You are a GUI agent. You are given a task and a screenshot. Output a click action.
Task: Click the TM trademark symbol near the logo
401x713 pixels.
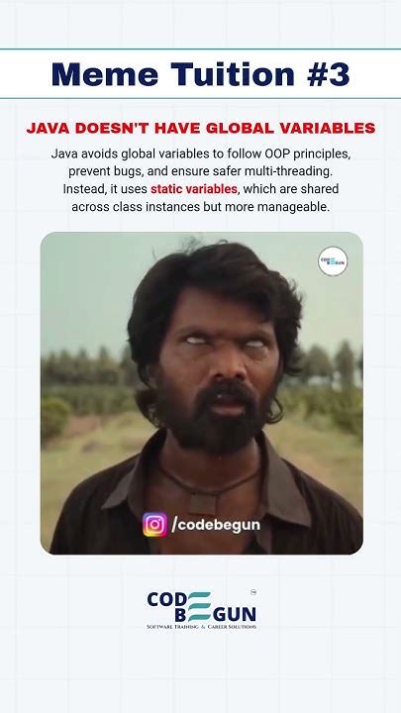[x=253, y=592]
